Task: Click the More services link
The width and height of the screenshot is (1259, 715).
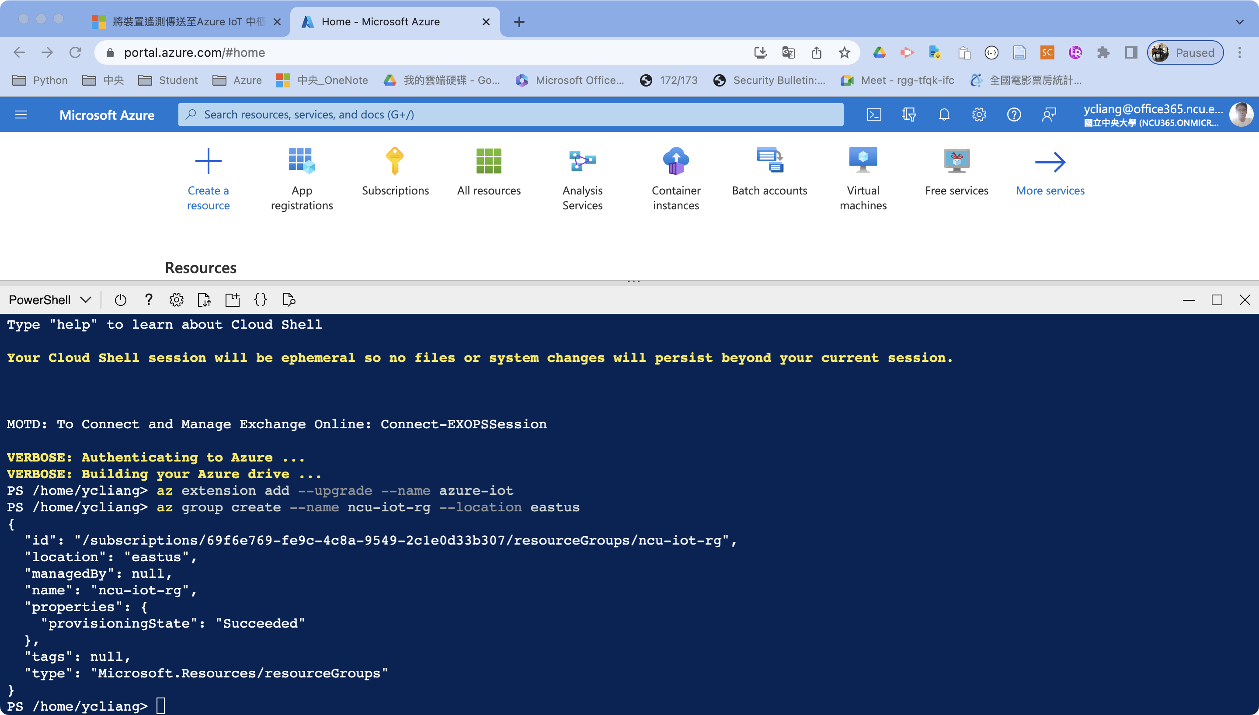Action: (x=1050, y=191)
